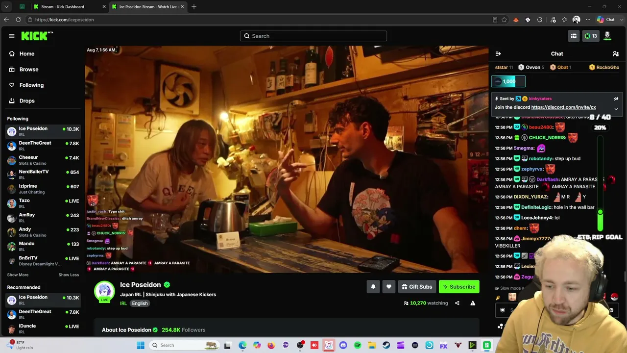This screenshot has height=353, width=627.
Task: Open the Kick drops inventory icon in header
Action: 574,36
